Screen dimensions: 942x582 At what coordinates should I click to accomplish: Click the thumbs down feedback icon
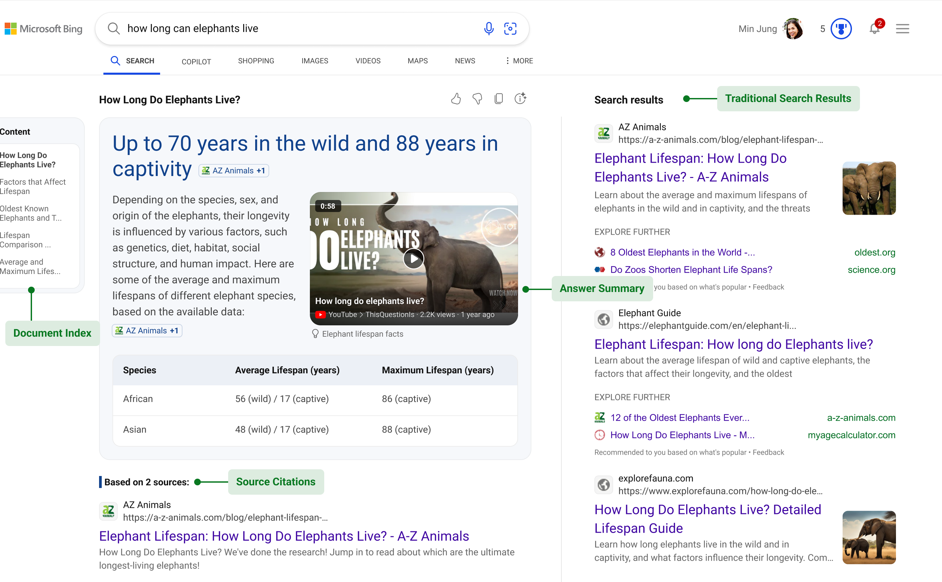click(477, 99)
